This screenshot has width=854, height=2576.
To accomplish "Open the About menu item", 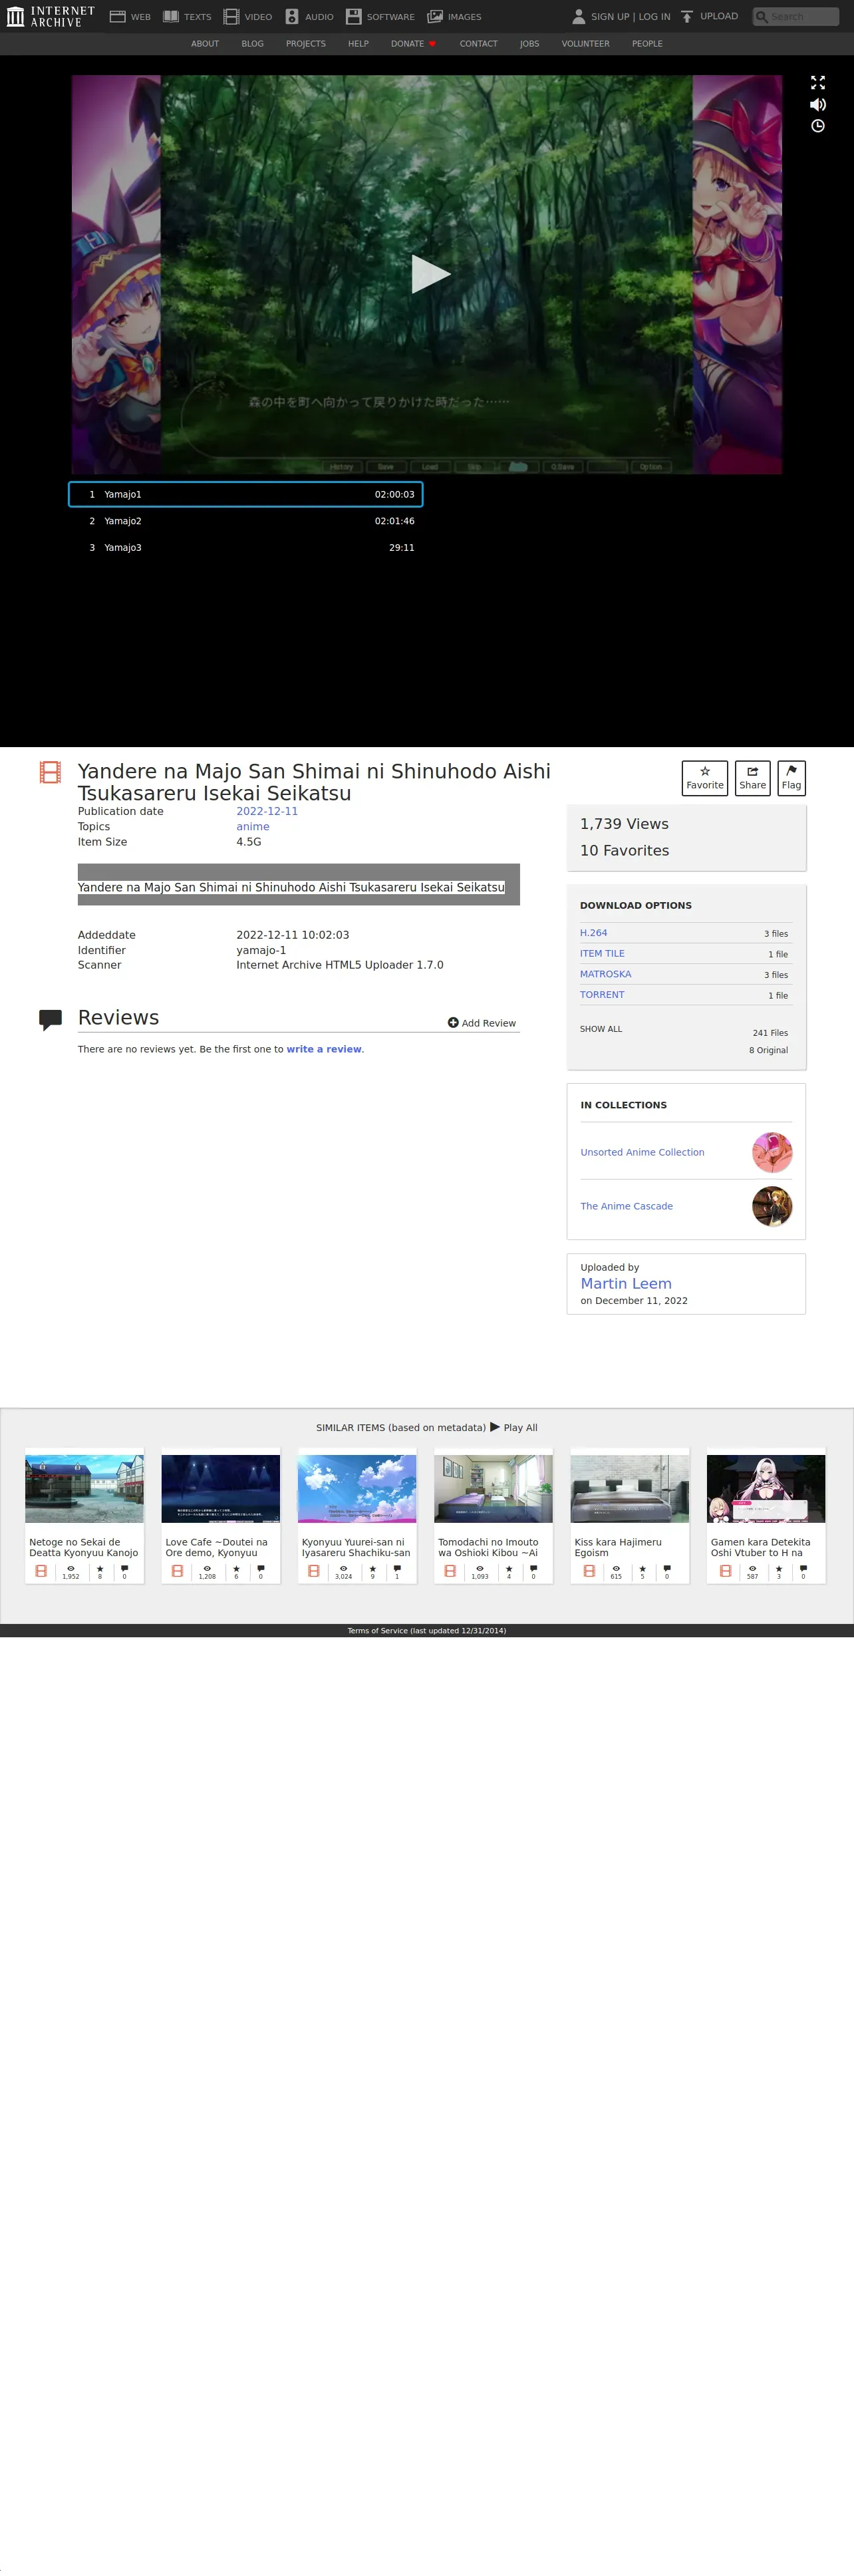I will pos(205,44).
